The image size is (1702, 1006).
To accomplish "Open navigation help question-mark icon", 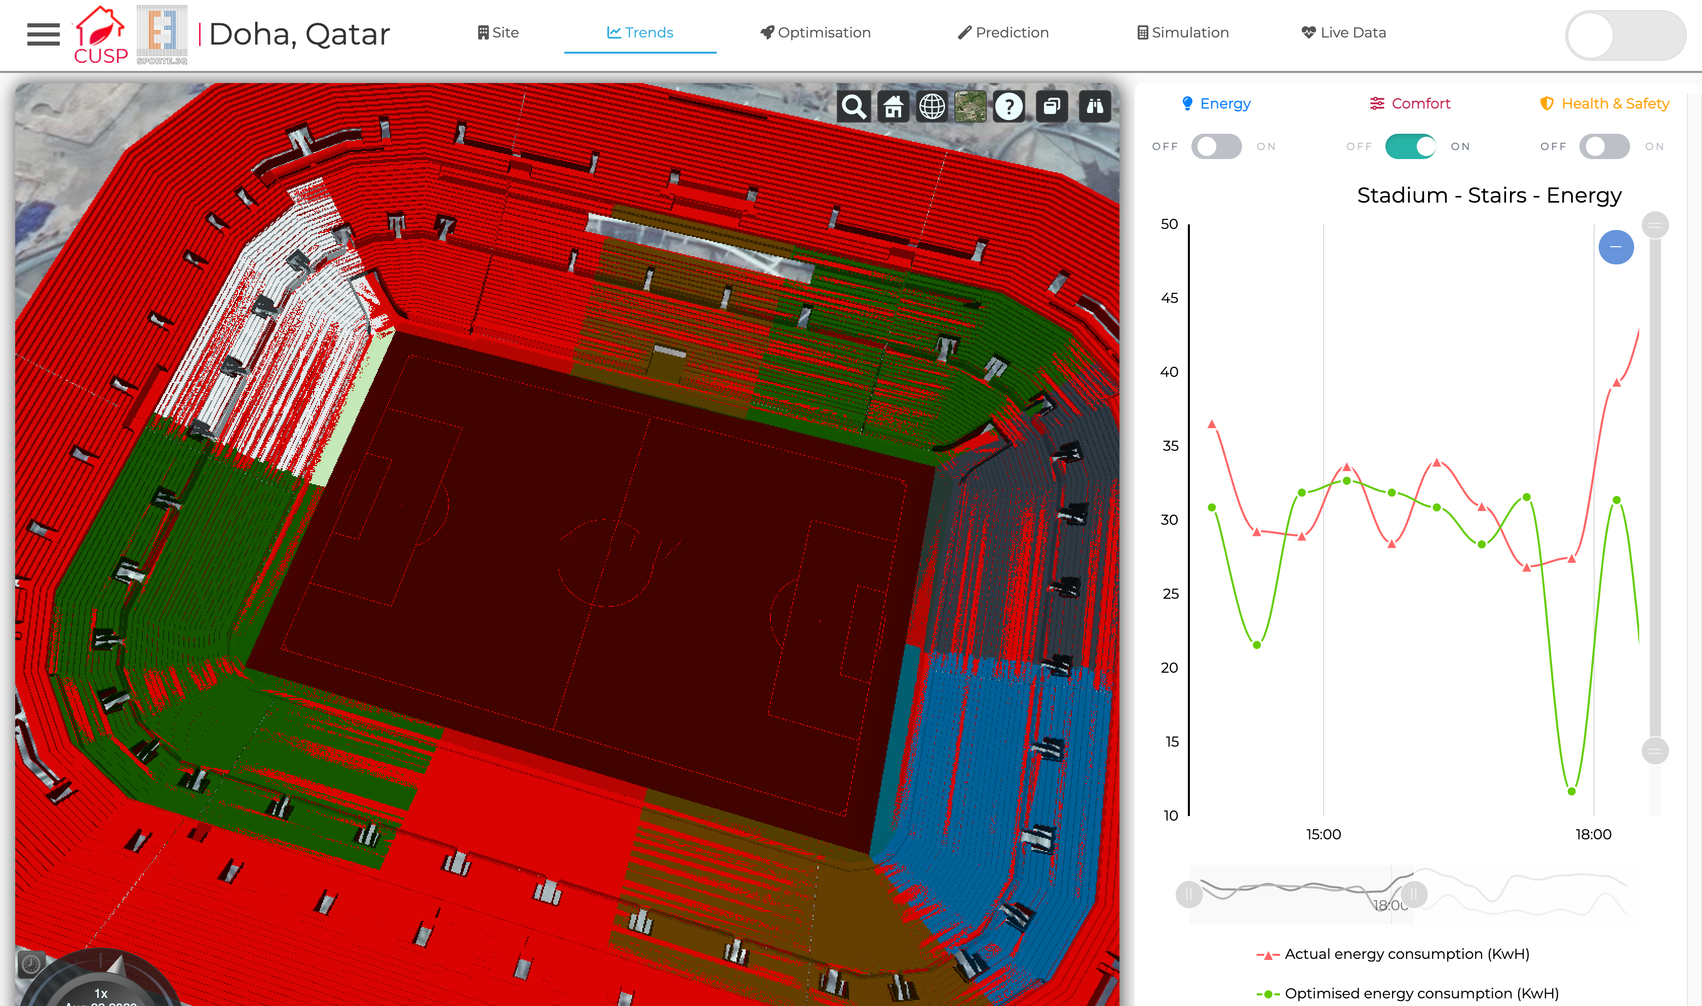I will (1009, 106).
